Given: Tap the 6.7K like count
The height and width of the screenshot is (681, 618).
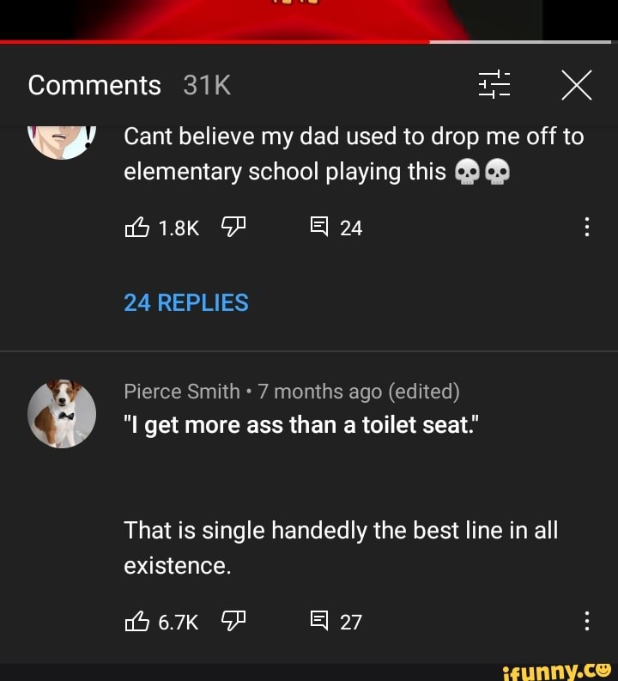Looking at the screenshot, I should pos(179,622).
